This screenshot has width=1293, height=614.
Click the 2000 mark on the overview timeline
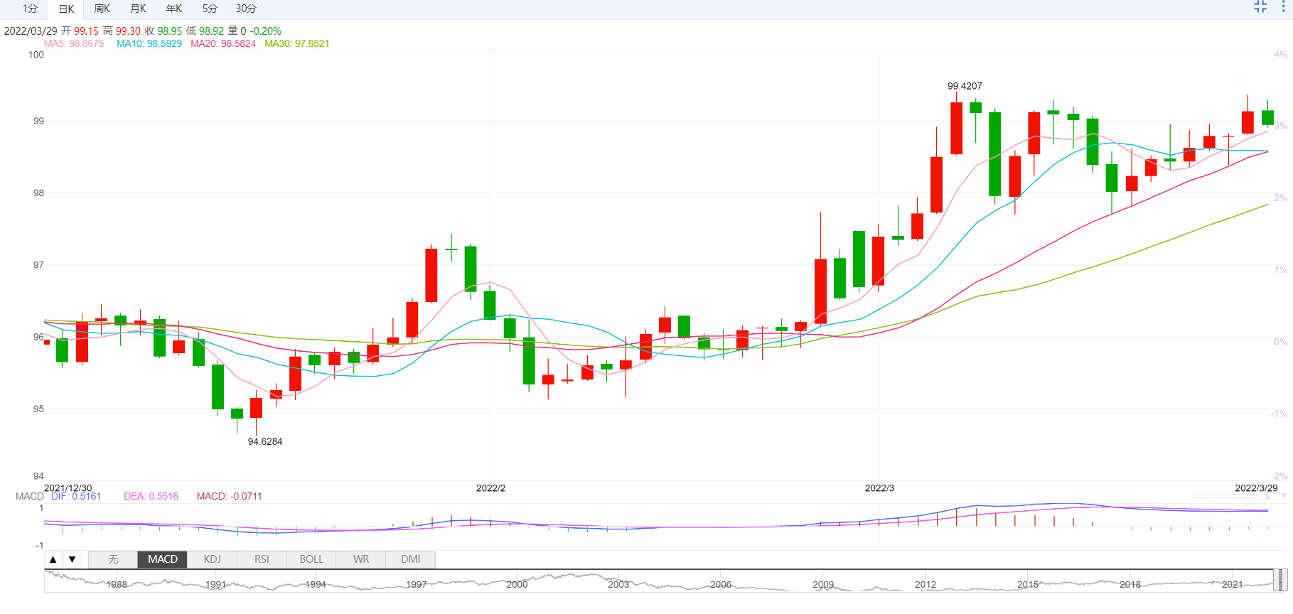pyautogui.click(x=517, y=584)
